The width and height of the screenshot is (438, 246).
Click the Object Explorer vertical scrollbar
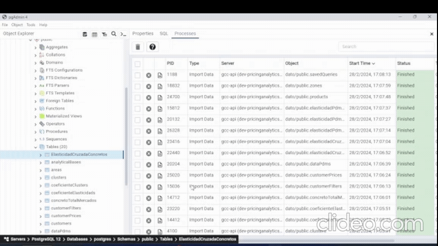coord(126,137)
